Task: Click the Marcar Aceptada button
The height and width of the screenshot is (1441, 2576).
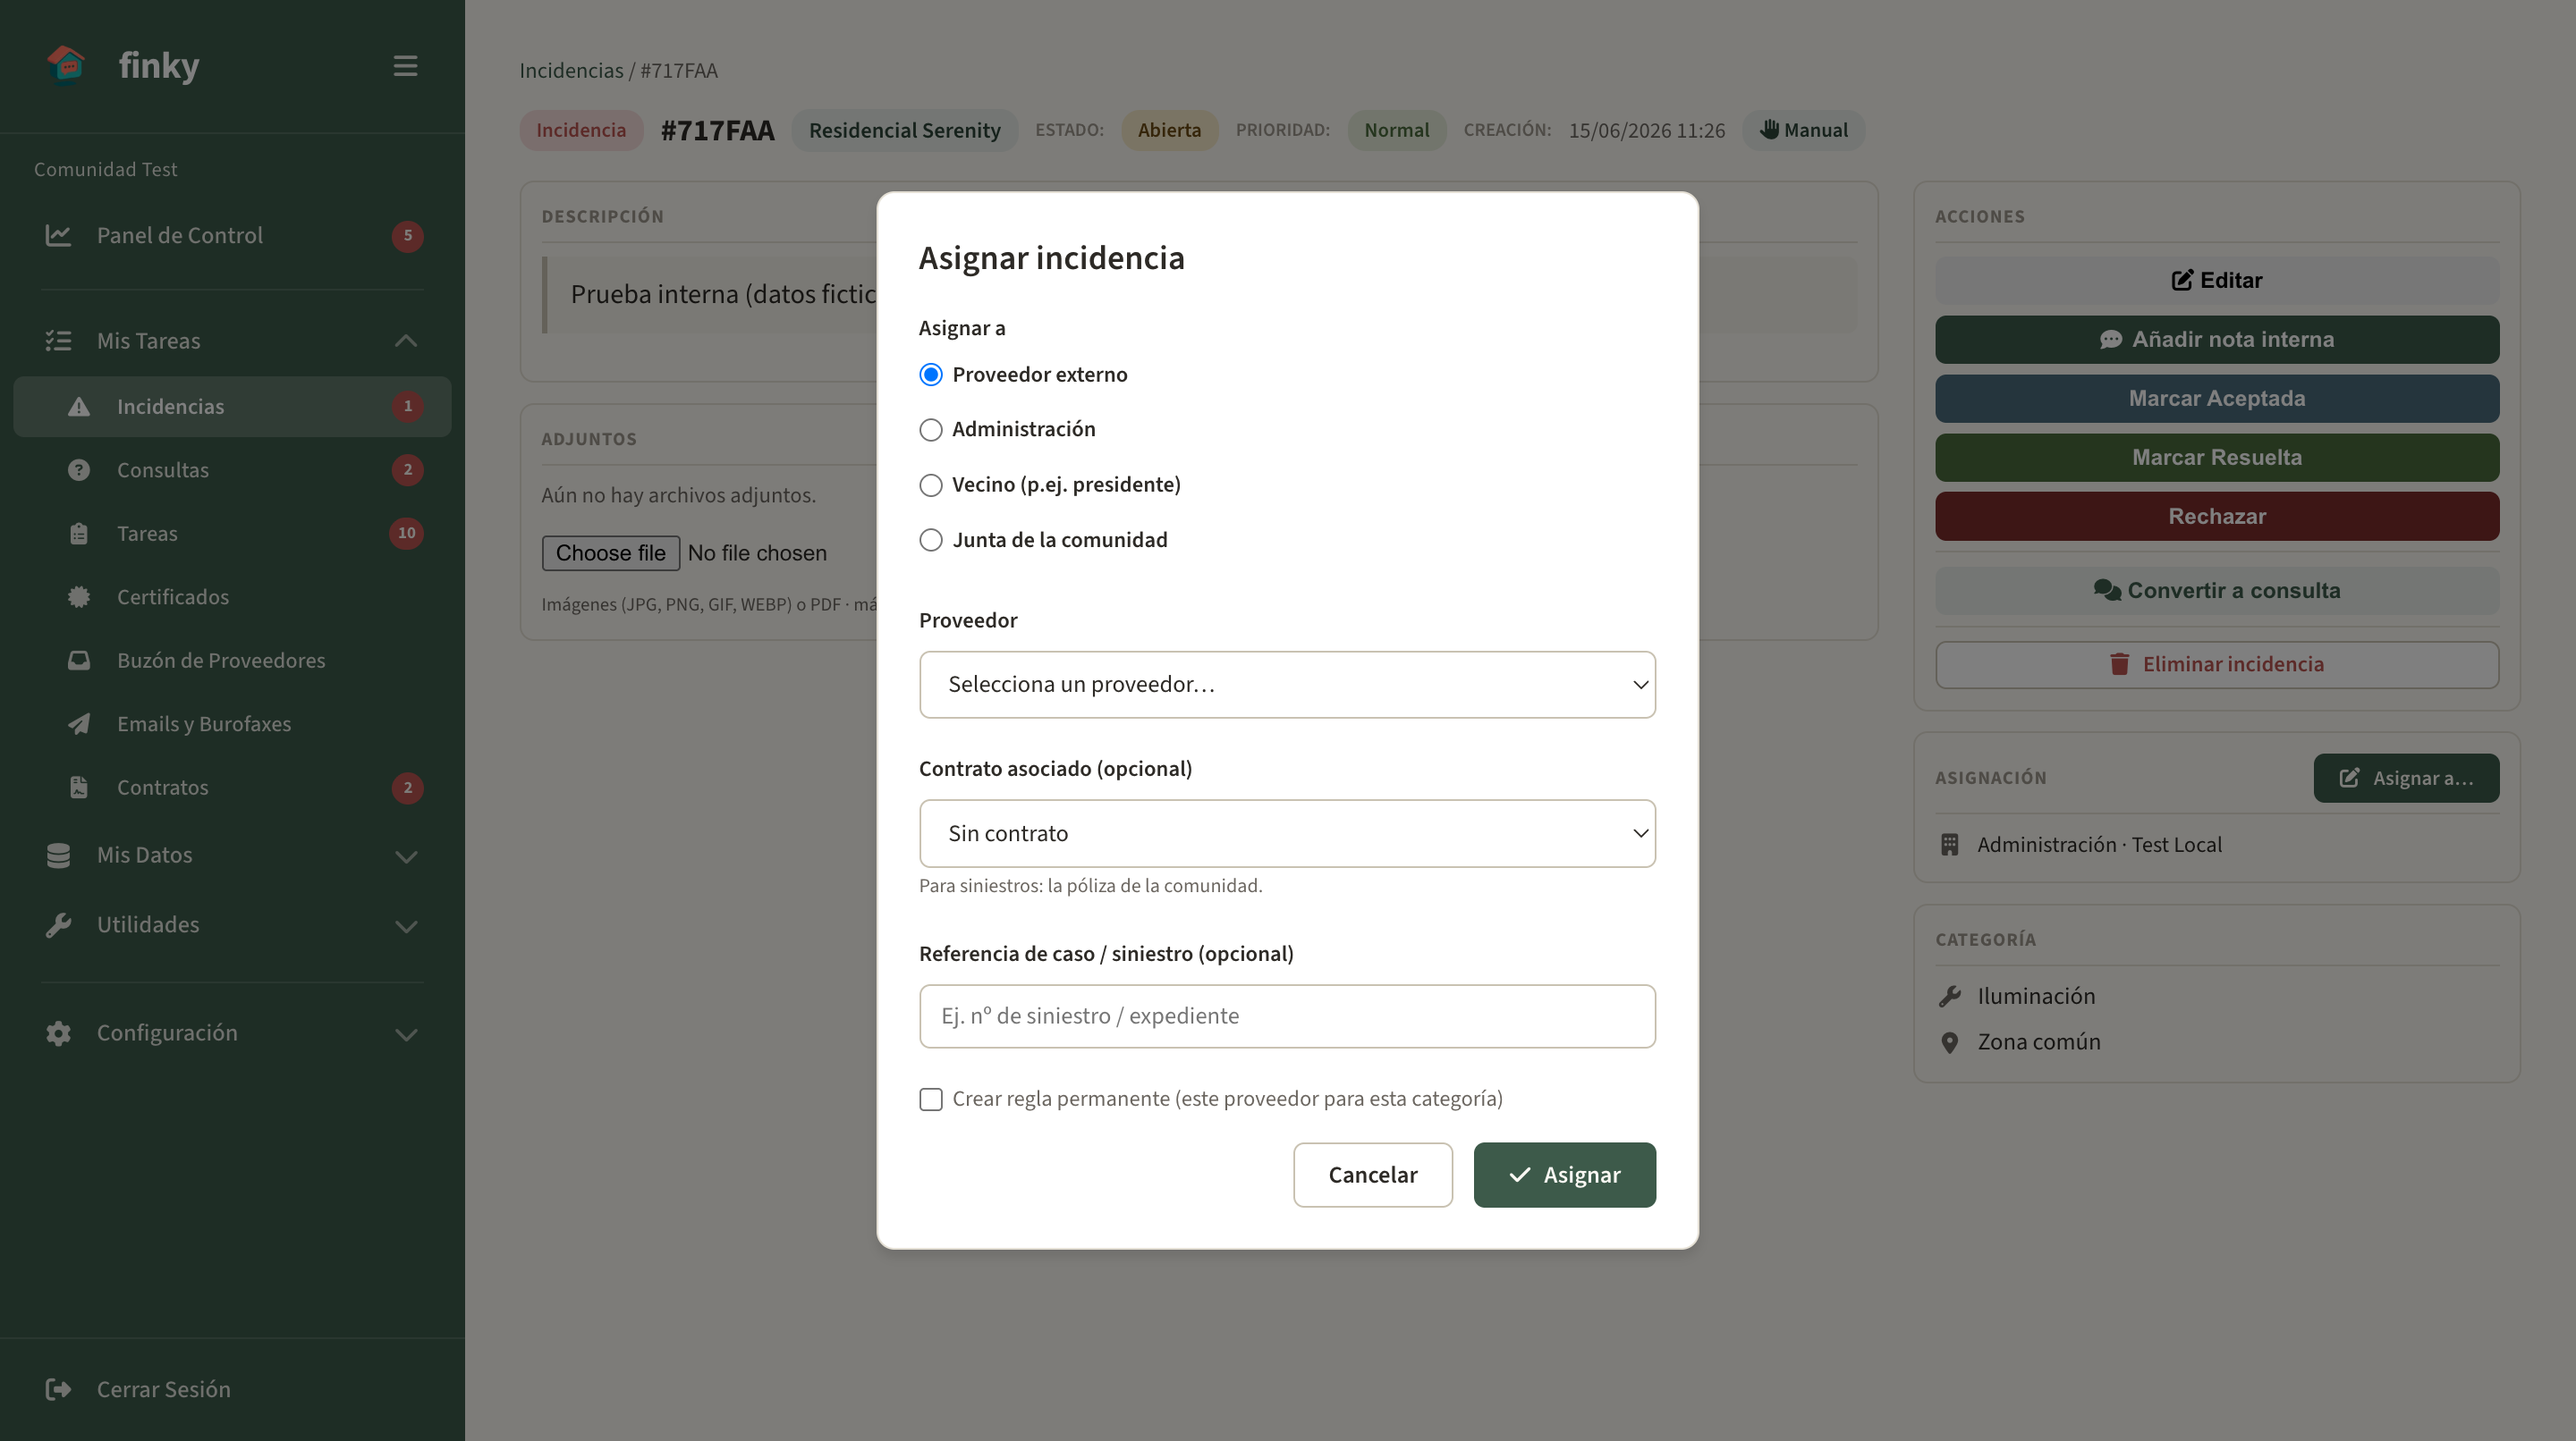Action: pos(2216,399)
